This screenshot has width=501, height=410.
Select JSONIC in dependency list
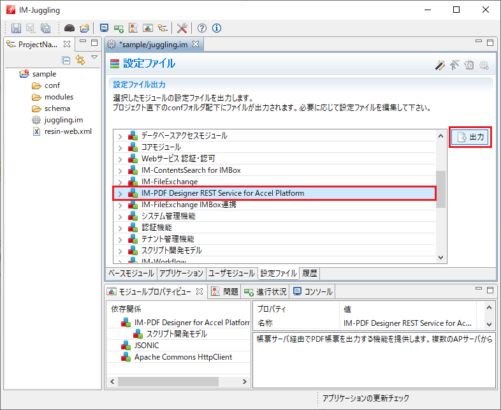(147, 346)
